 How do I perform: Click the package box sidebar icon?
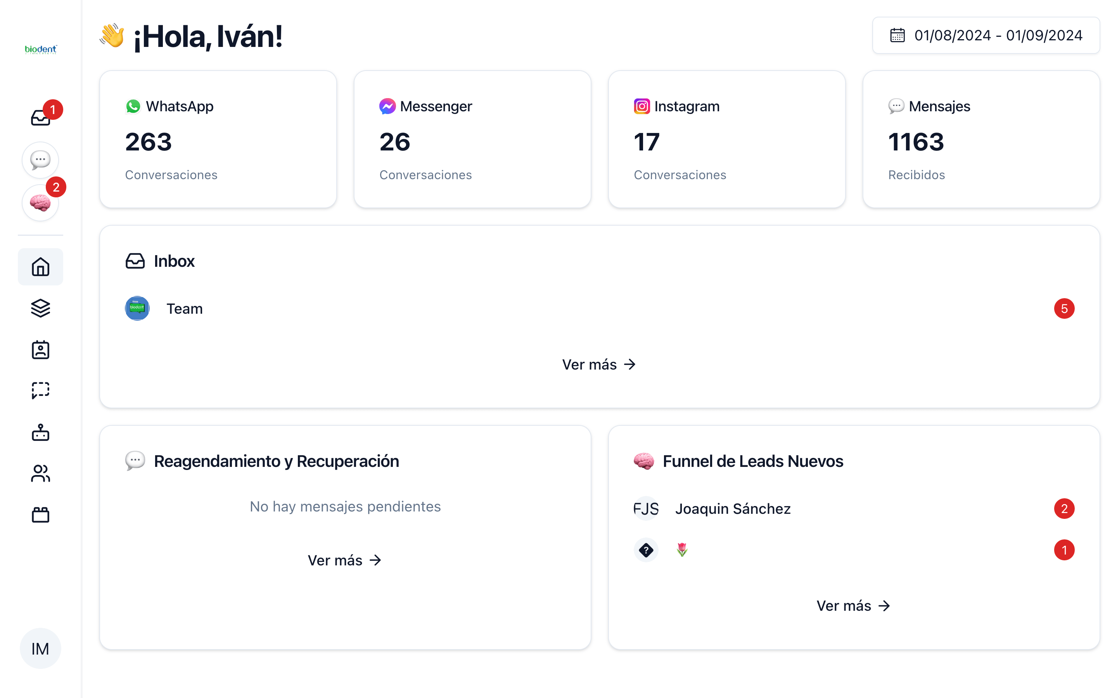pos(41,514)
